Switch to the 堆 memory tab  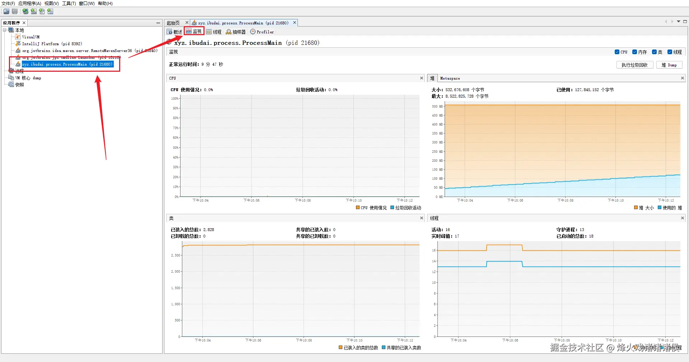click(x=432, y=78)
